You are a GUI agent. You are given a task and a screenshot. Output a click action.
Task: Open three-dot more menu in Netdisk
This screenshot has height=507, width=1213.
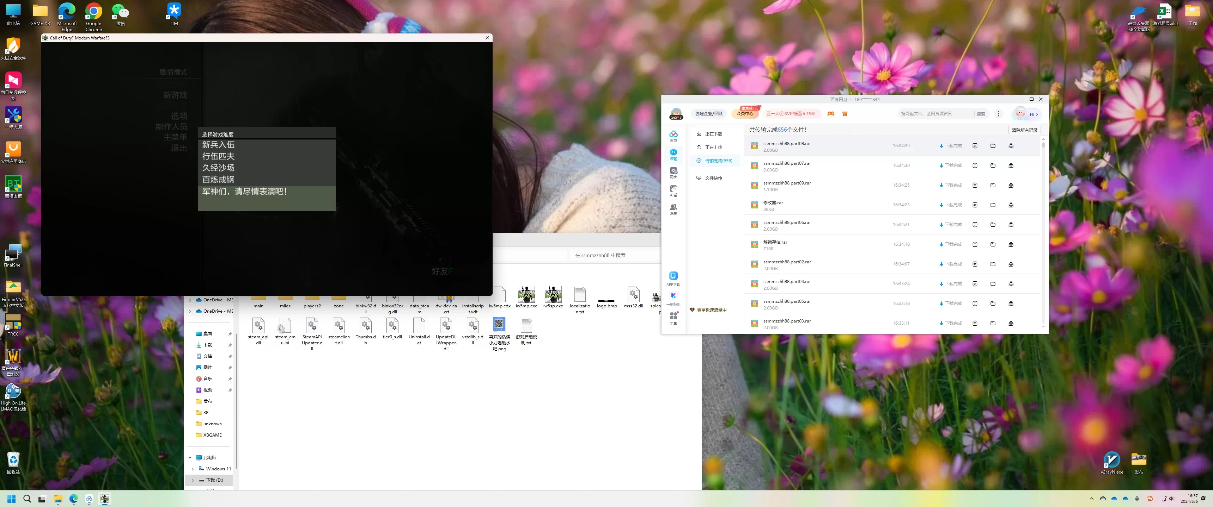click(x=998, y=114)
